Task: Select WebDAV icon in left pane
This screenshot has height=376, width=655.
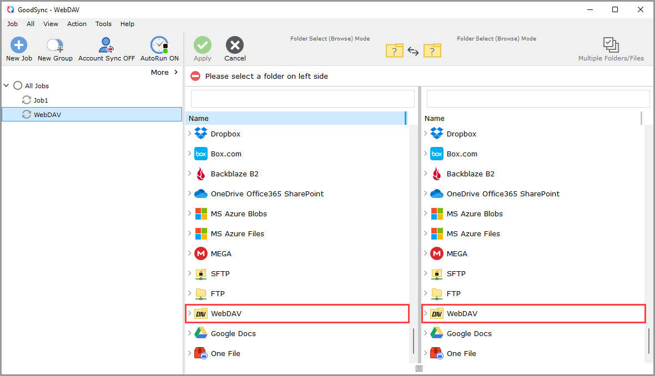Action: point(201,313)
